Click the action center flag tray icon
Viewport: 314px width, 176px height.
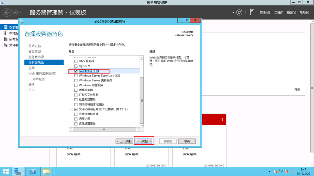pos(286,172)
